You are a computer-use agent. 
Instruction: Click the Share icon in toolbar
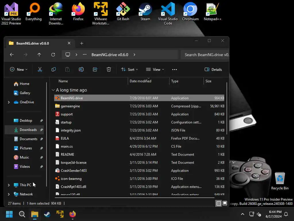95,70
